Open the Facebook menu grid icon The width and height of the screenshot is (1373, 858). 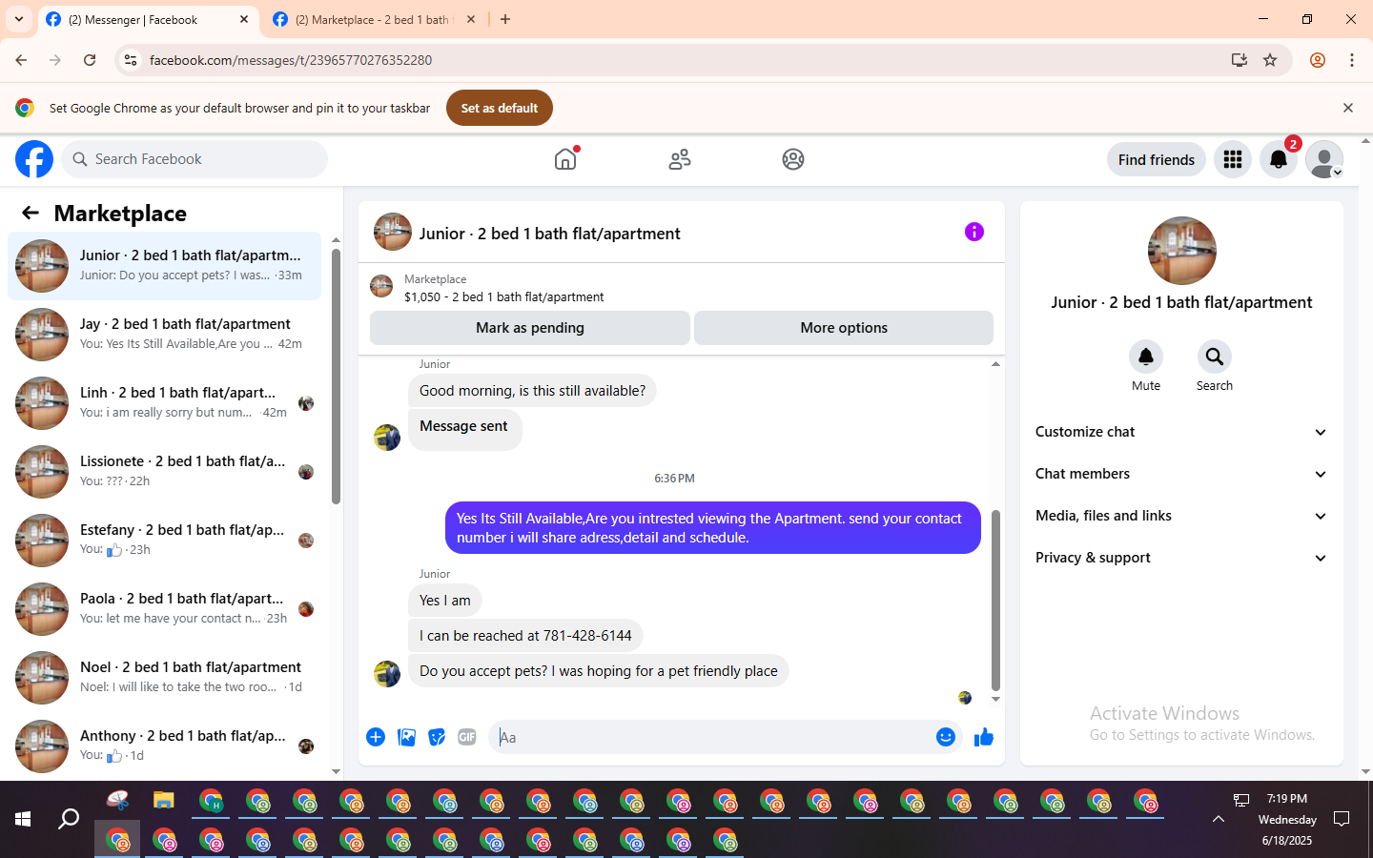[x=1233, y=159]
